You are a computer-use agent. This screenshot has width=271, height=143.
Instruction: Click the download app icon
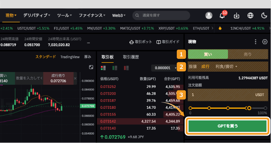click(236, 16)
